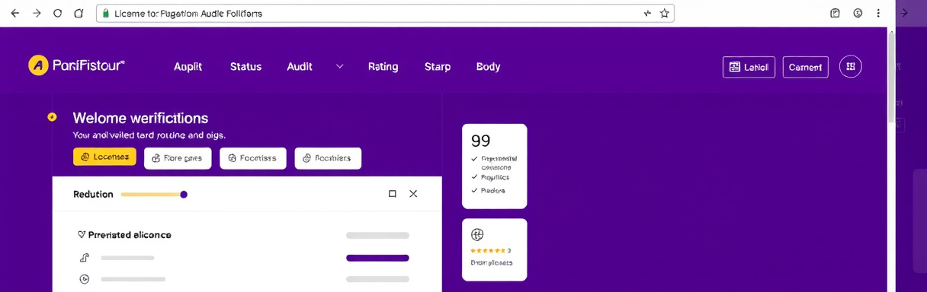Click the caption text under the star rating
The width and height of the screenshot is (927, 292).
[492, 263]
